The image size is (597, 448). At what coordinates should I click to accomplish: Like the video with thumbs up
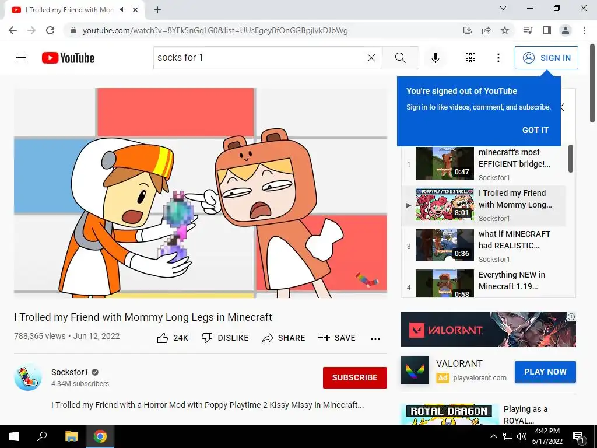click(x=173, y=338)
